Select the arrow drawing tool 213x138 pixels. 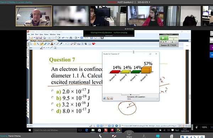point(61,44)
